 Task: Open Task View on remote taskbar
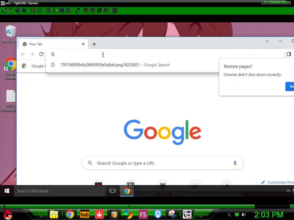(x=113, y=191)
